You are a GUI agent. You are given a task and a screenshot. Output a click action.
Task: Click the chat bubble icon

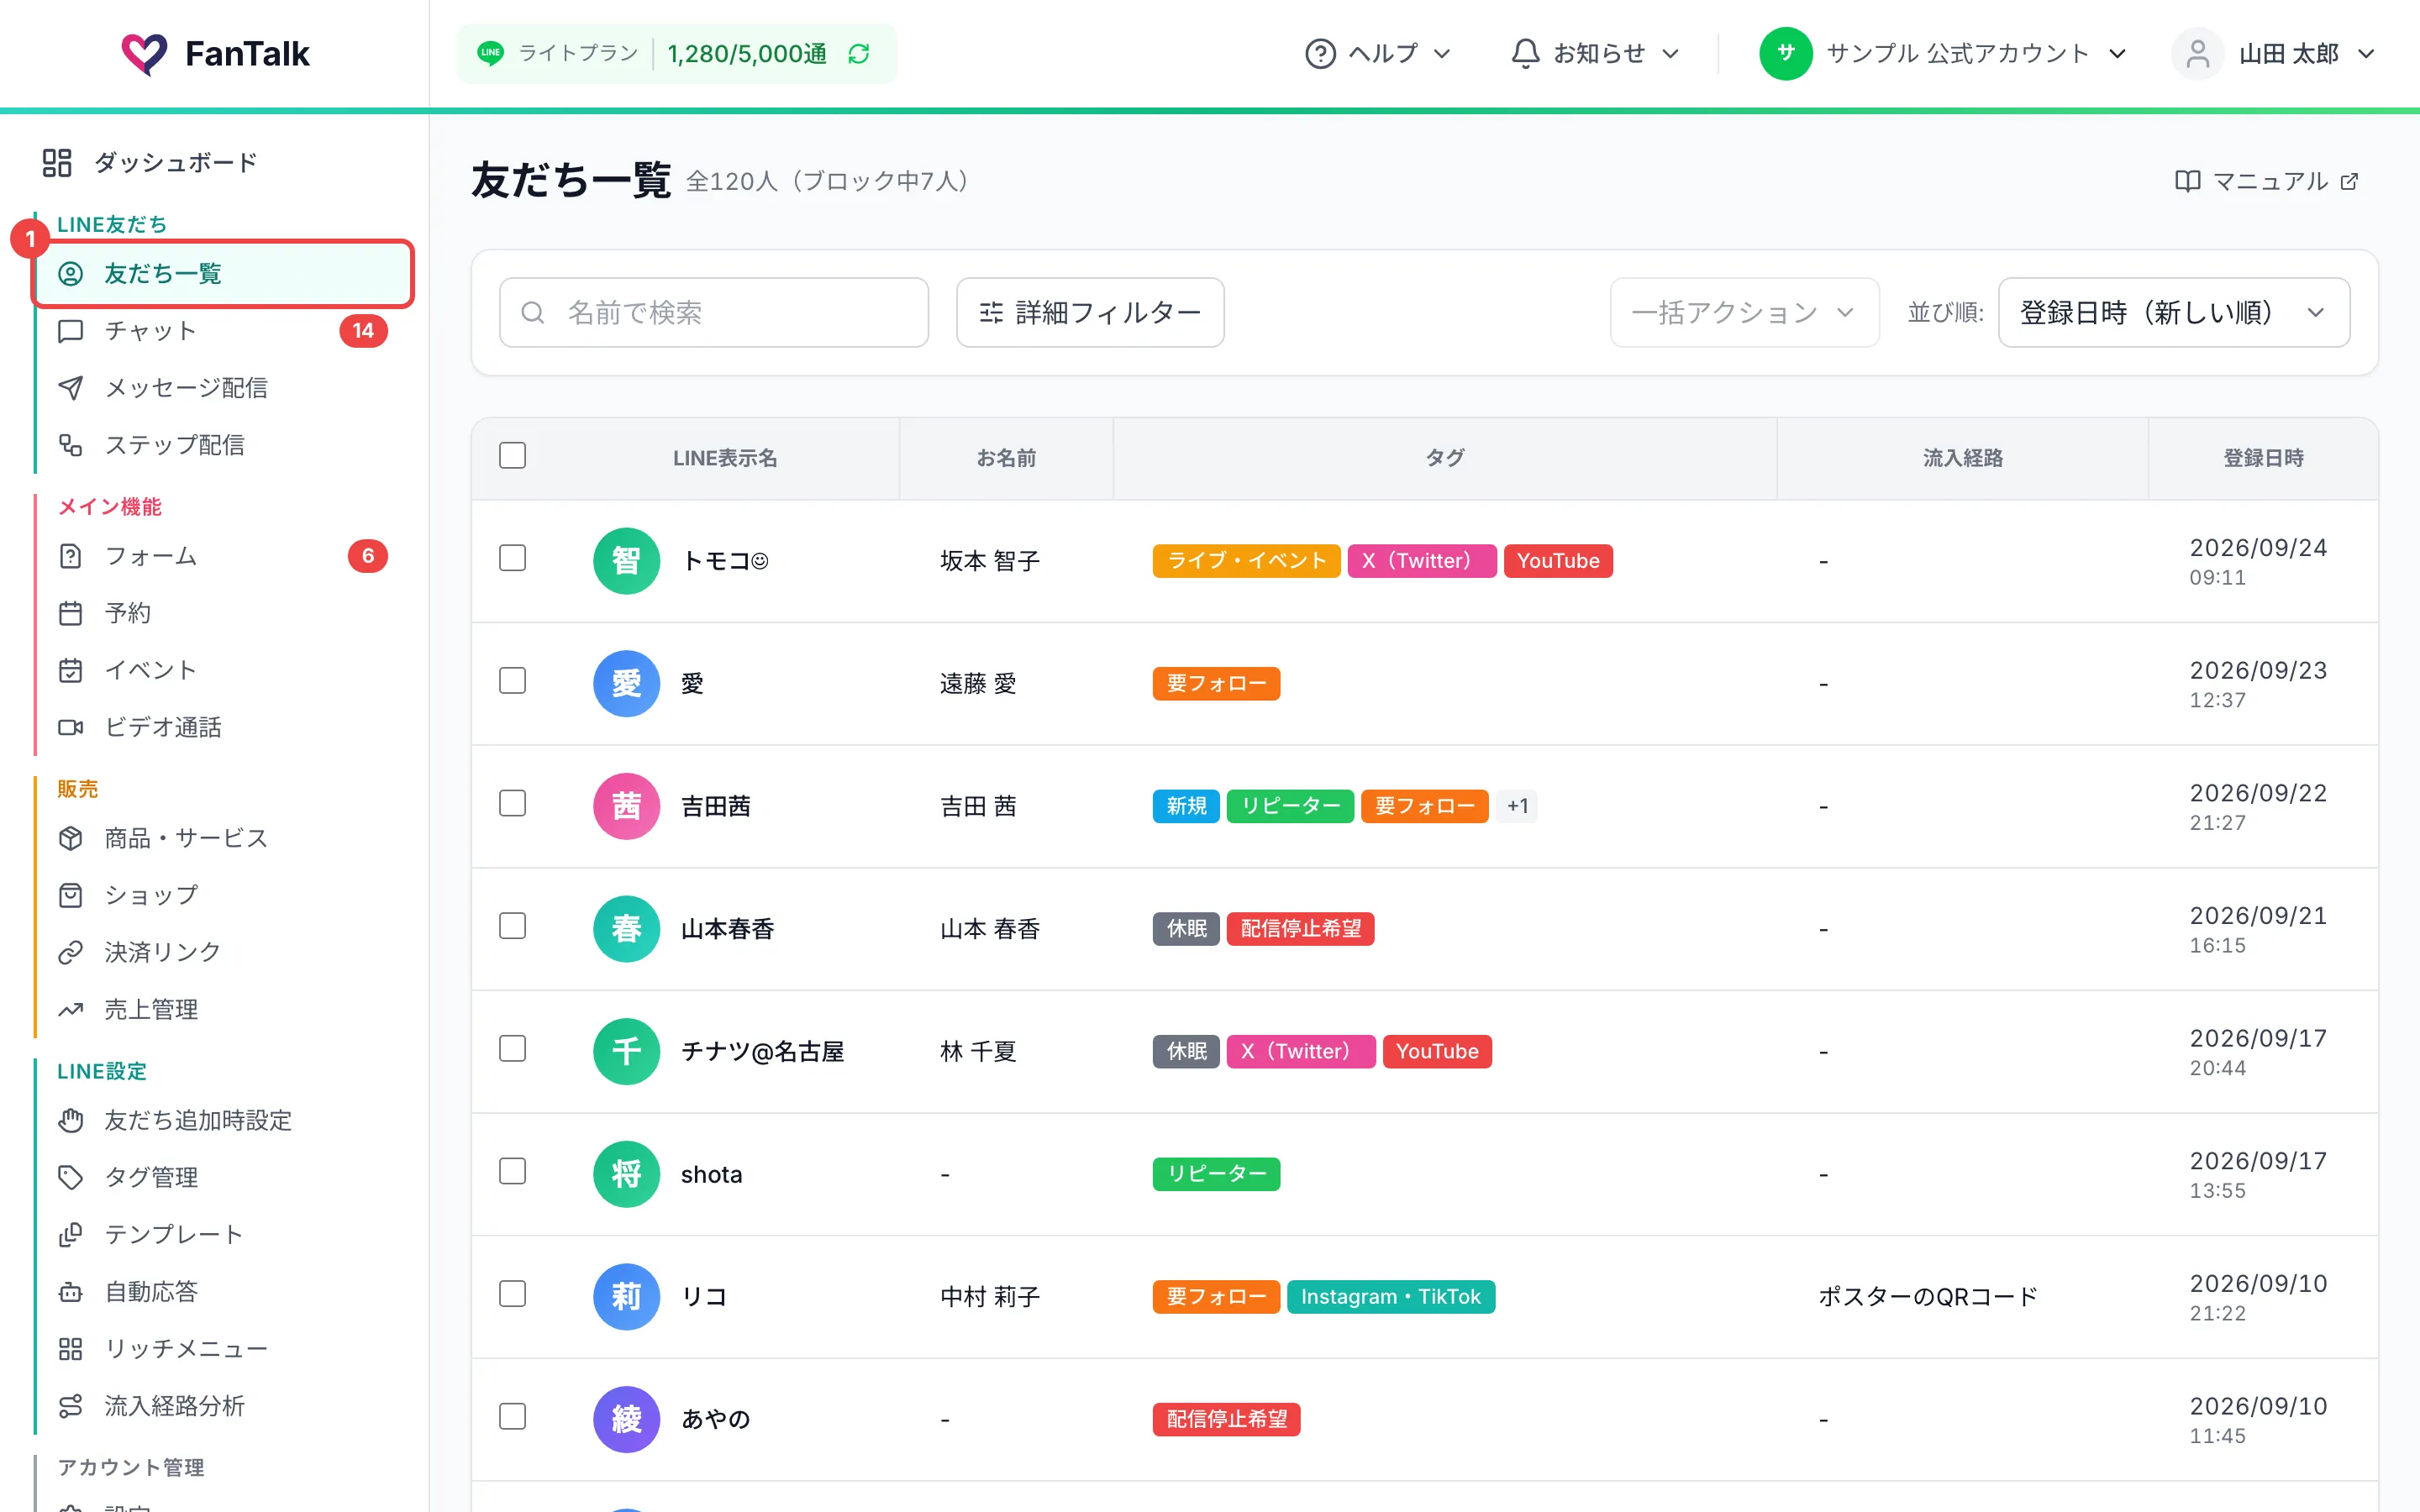pyautogui.click(x=70, y=331)
